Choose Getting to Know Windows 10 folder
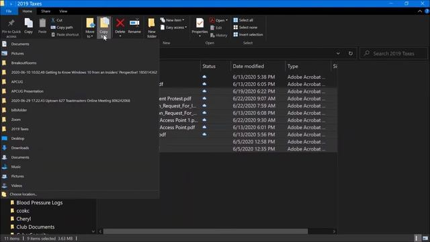The width and height of the screenshot is (430, 242). [79, 73]
